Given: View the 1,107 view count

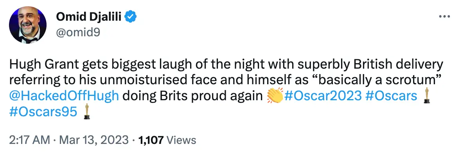Looking at the screenshot, I should [x=151, y=140].
